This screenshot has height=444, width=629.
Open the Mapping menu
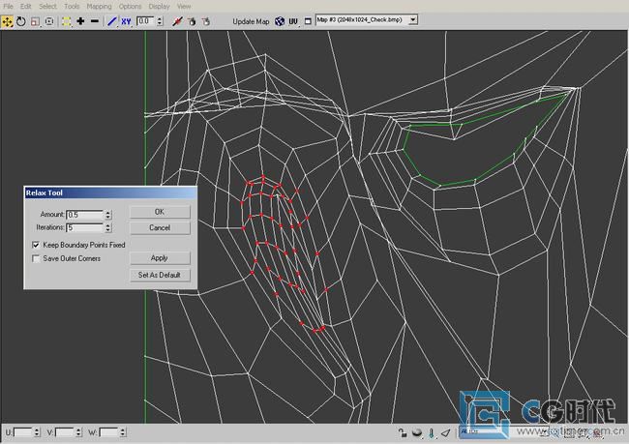pyautogui.click(x=99, y=6)
